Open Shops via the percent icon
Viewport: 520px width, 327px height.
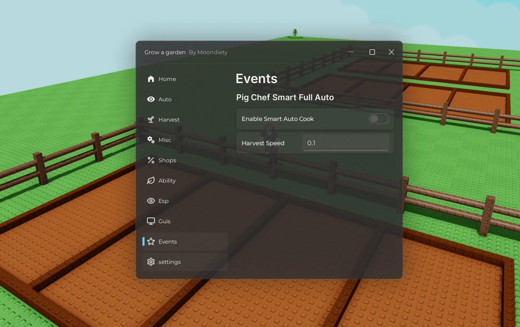click(151, 160)
